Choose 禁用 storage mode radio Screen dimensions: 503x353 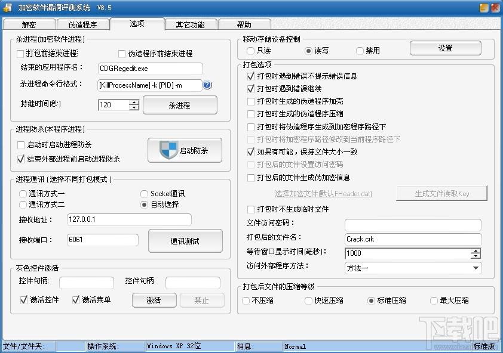(360, 51)
